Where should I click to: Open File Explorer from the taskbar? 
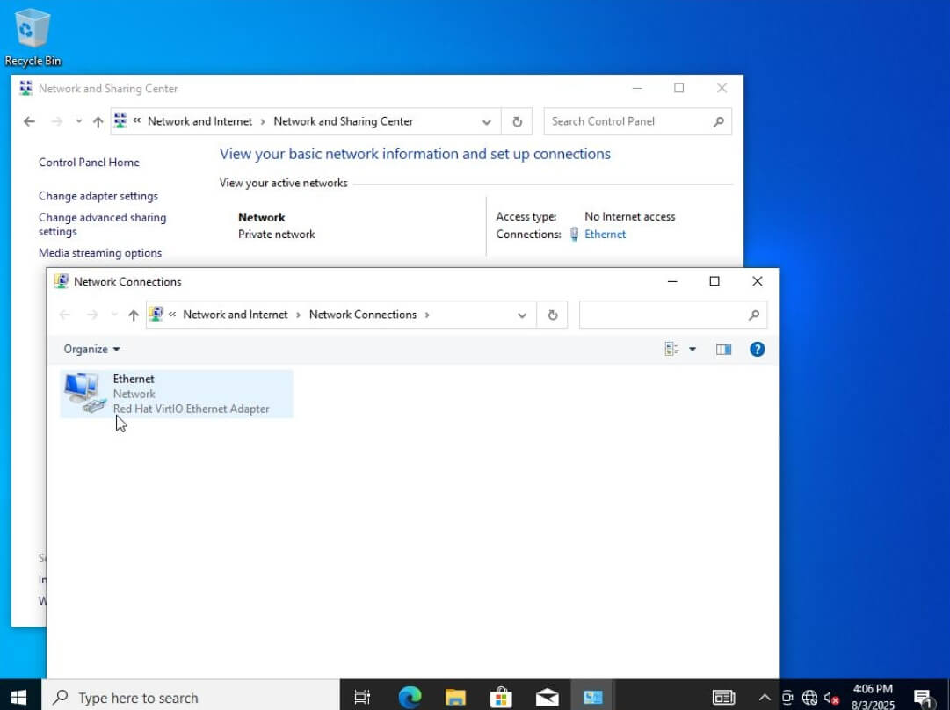[x=455, y=698]
